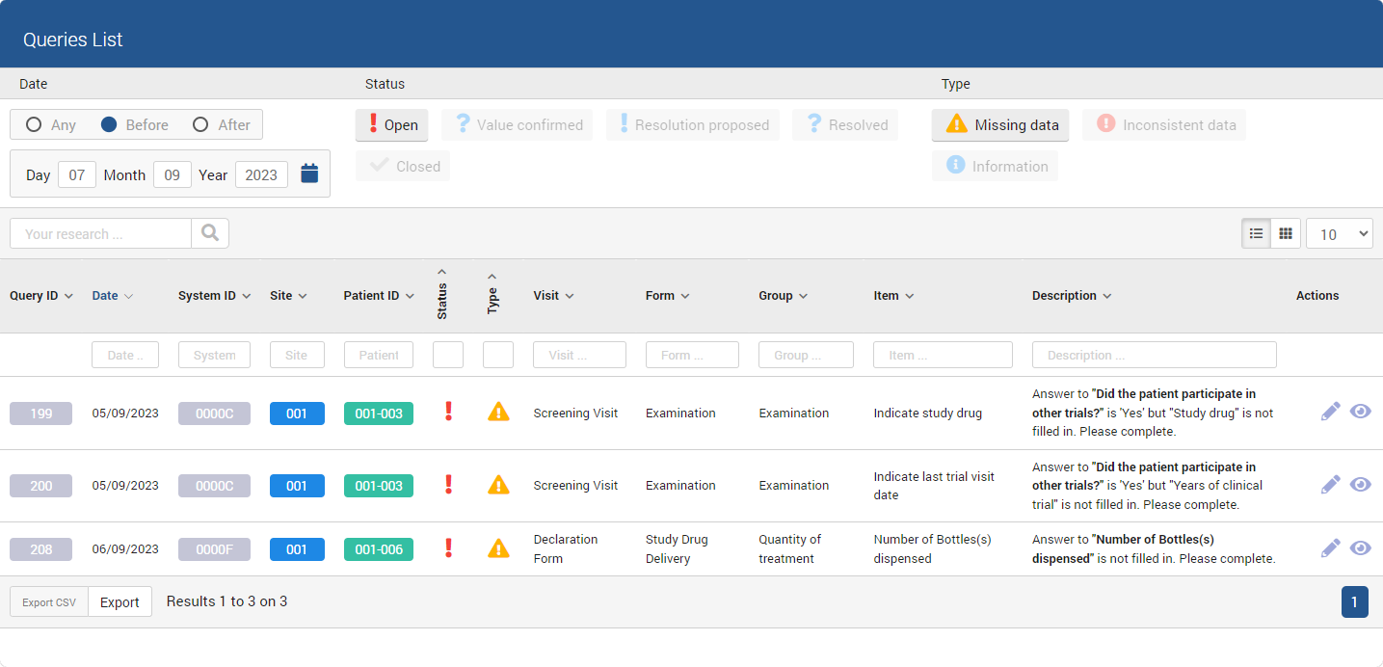Switch to list view layout icon

tap(1256, 233)
